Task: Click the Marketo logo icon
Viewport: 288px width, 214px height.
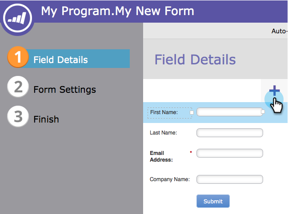Action: (x=18, y=18)
